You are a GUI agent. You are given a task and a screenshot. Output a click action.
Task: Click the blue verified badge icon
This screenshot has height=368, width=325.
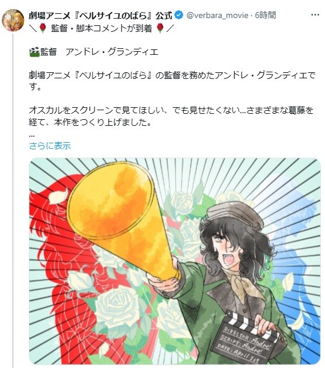tap(179, 16)
